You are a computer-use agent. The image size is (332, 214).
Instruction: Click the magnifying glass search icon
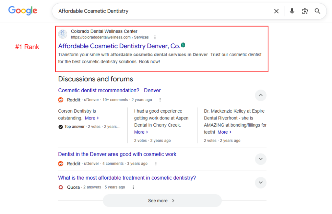tap(317, 11)
